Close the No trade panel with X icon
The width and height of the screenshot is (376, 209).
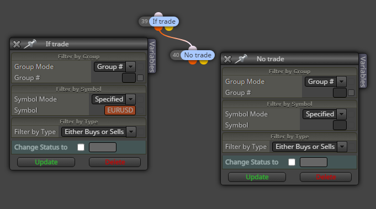[227, 59]
